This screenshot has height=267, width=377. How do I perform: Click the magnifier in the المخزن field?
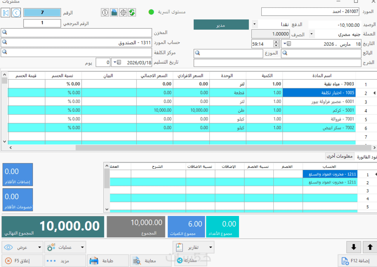(x=4, y=32)
